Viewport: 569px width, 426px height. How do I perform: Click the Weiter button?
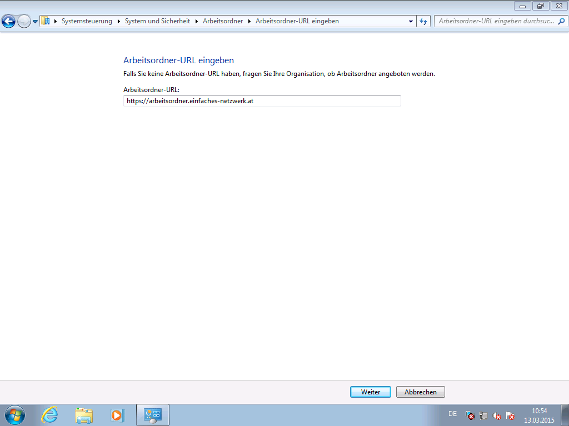[x=371, y=392]
